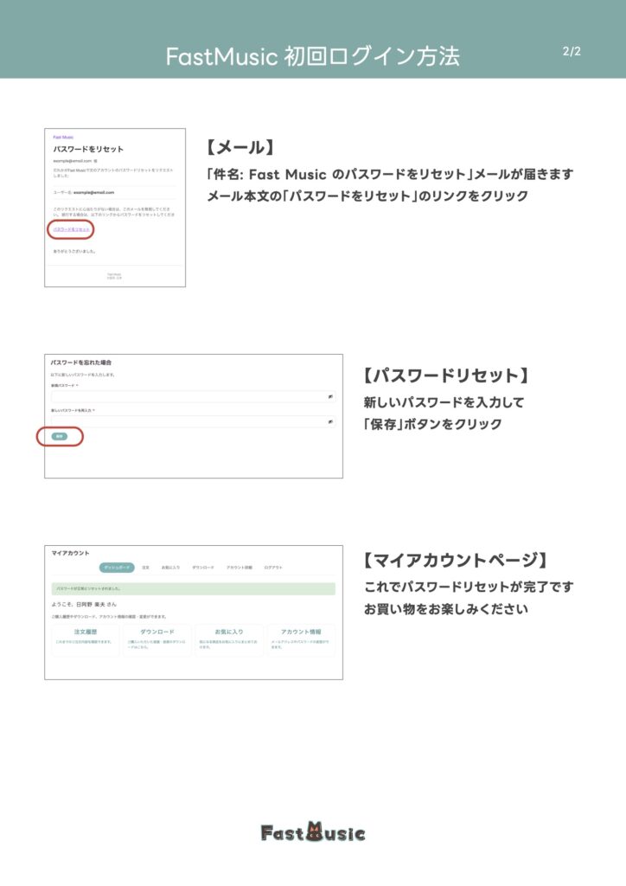Viewport: 626px width, 886px height.
Task: Click into the new password input field
Action: click(x=186, y=396)
